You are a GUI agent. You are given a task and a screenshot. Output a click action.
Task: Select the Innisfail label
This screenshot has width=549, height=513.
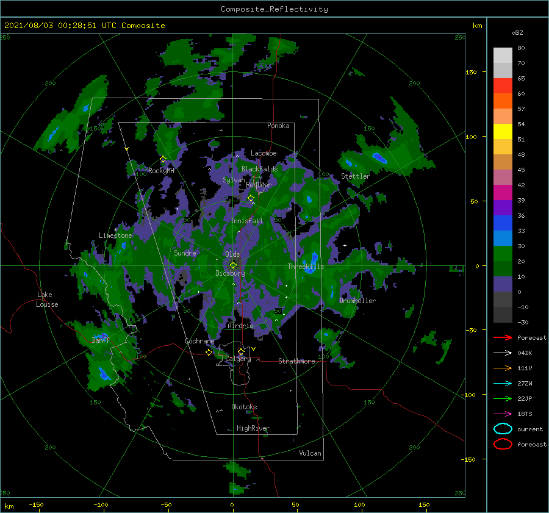coord(246,221)
